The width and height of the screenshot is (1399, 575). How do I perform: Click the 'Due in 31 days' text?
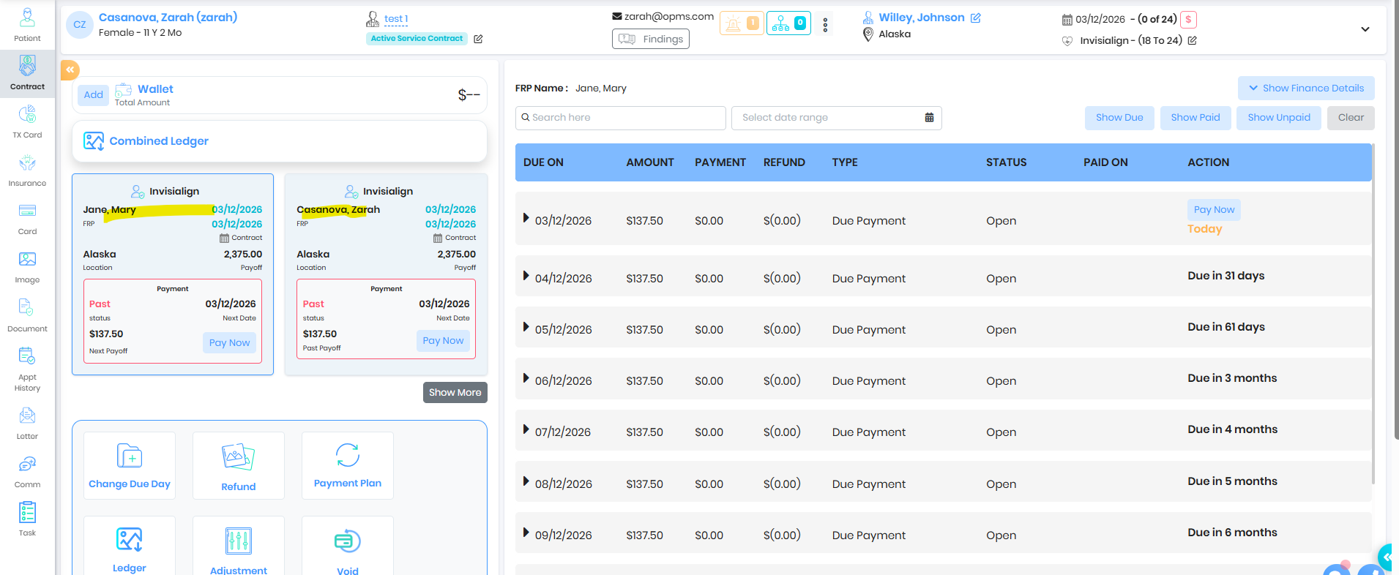[x=1226, y=276]
